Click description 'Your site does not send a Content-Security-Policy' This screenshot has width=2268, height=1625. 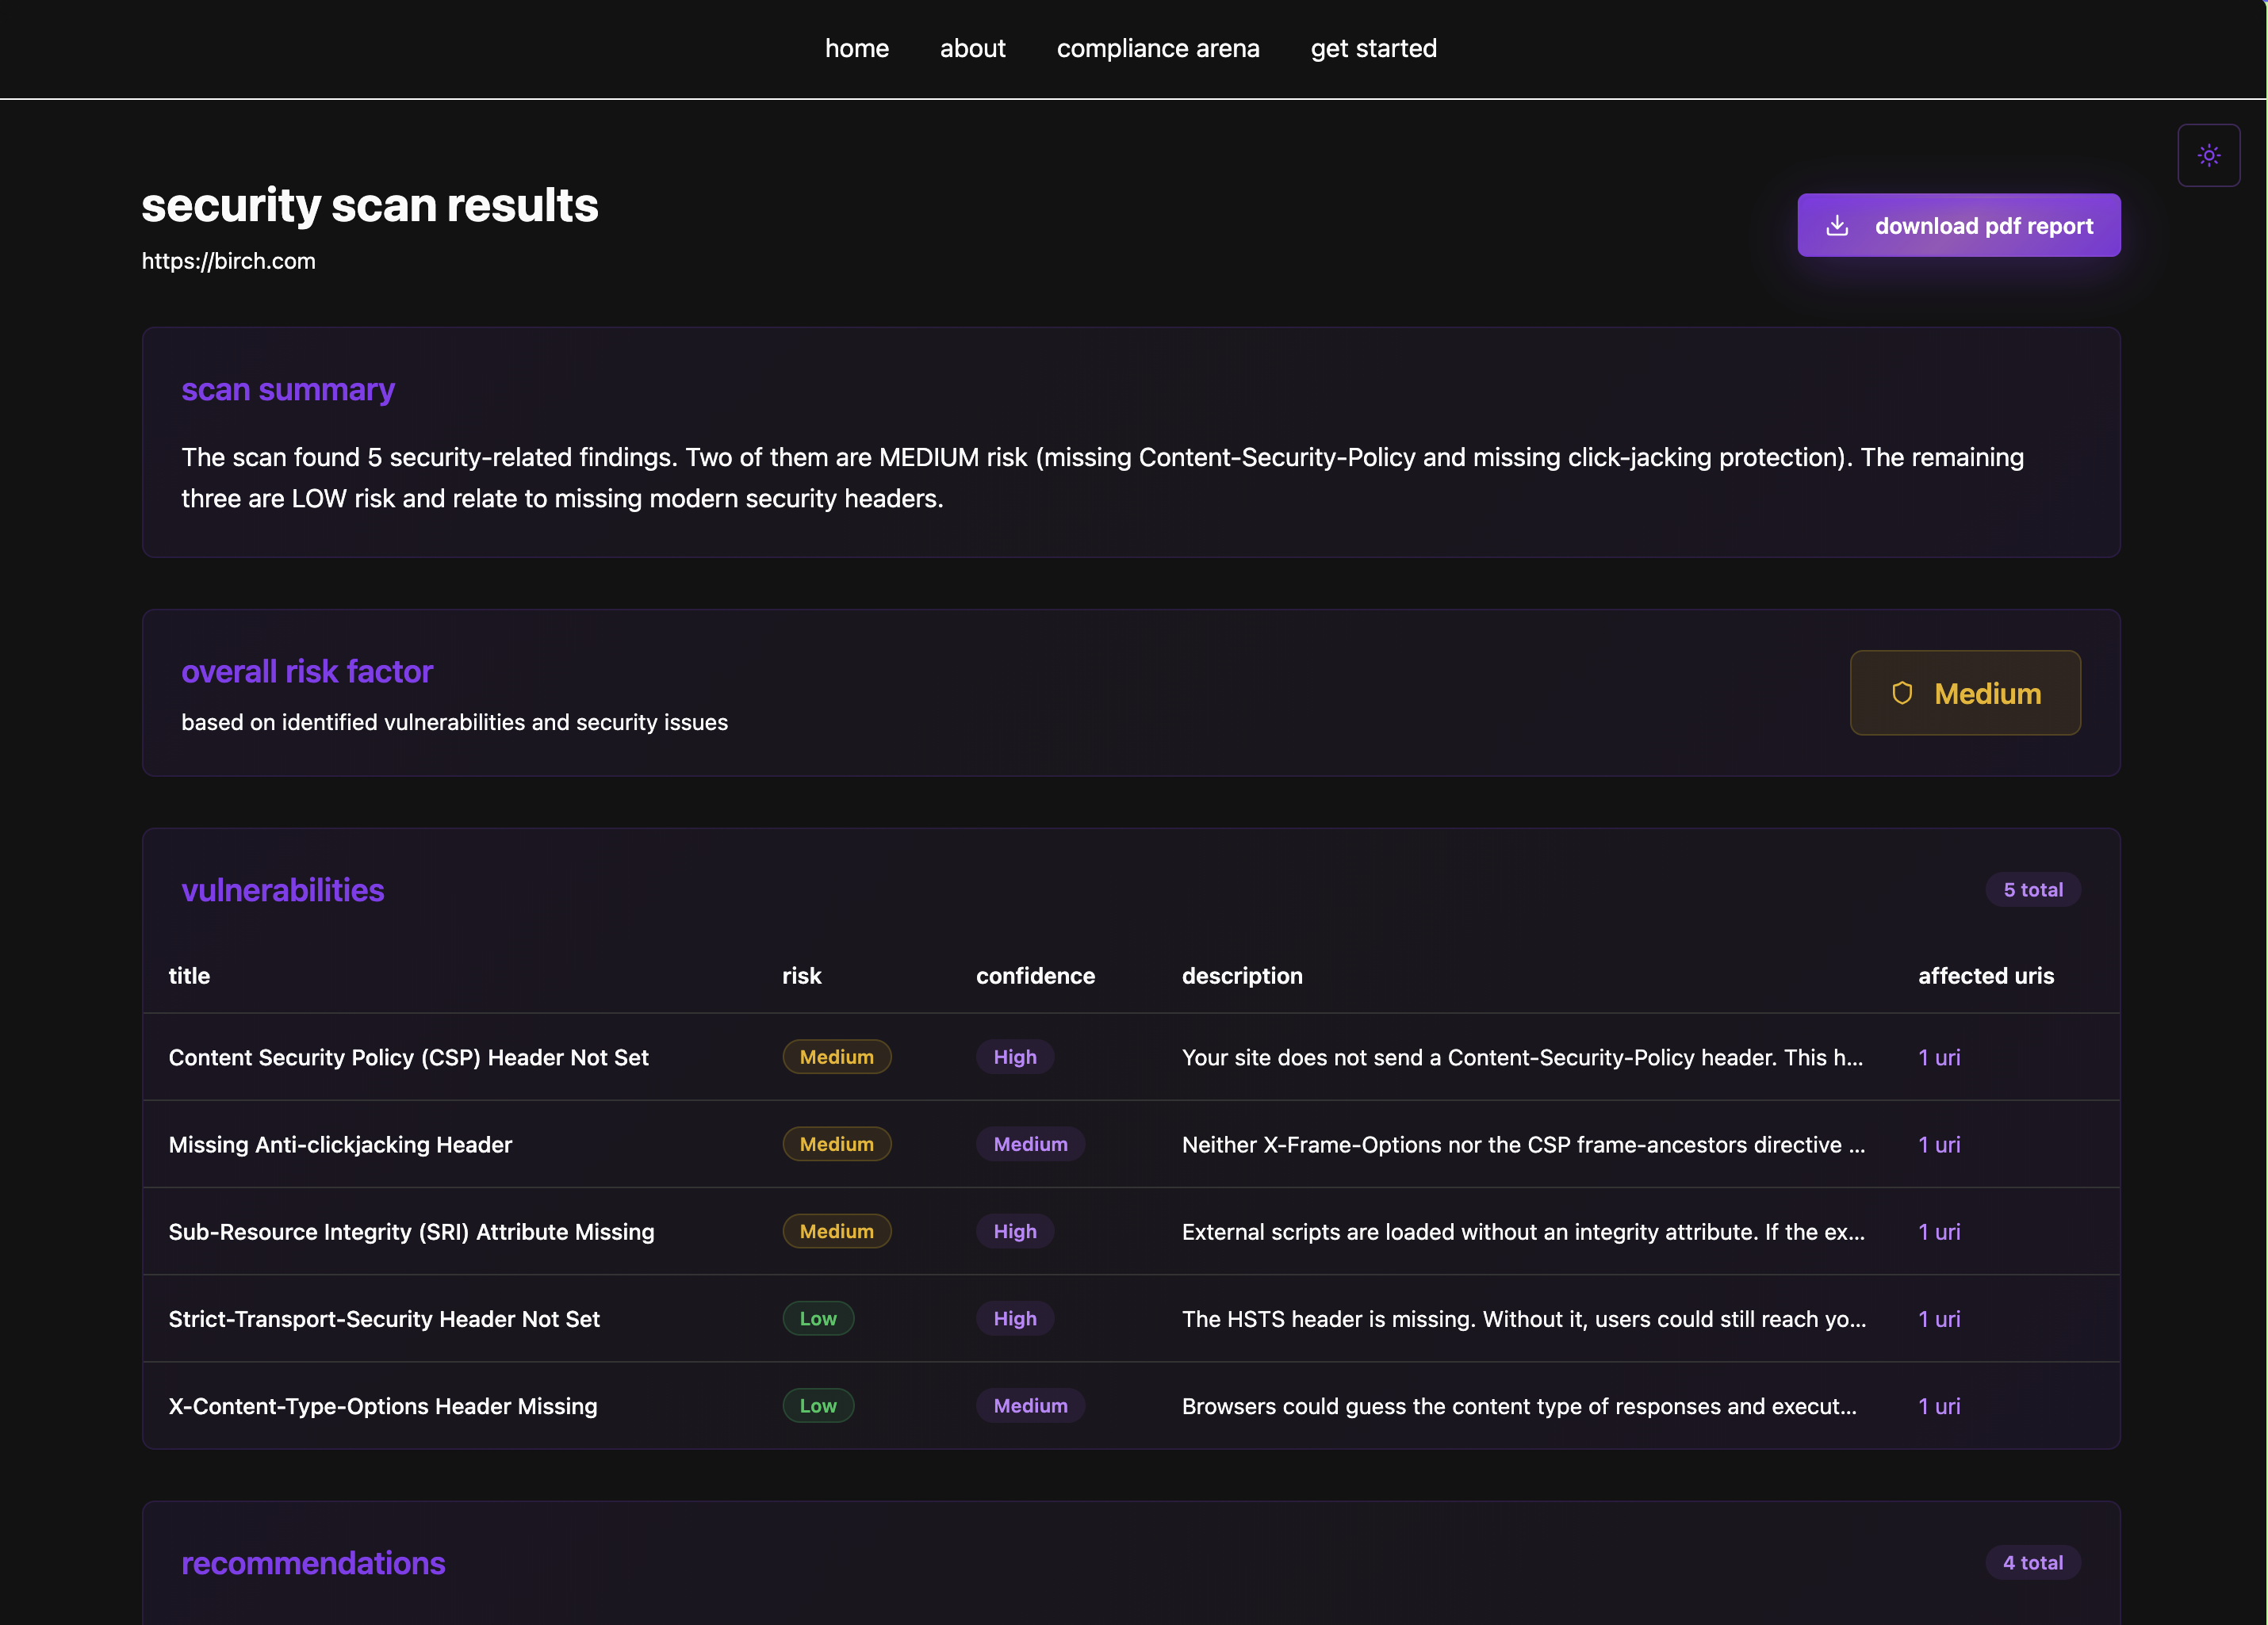coord(1522,1057)
